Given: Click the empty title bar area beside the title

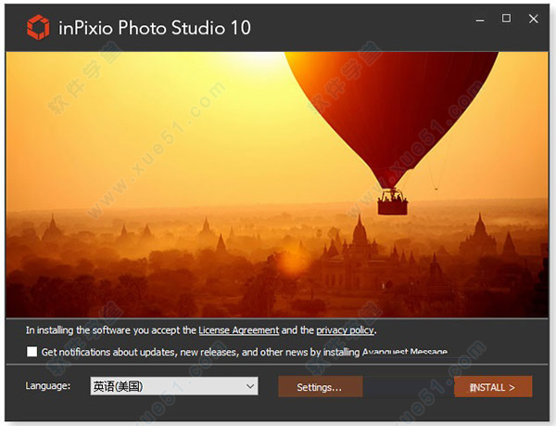Looking at the screenshot, I should (361, 28).
